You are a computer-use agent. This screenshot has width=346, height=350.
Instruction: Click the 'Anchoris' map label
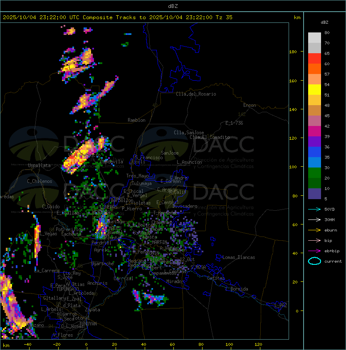pyautogui.click(x=97, y=283)
